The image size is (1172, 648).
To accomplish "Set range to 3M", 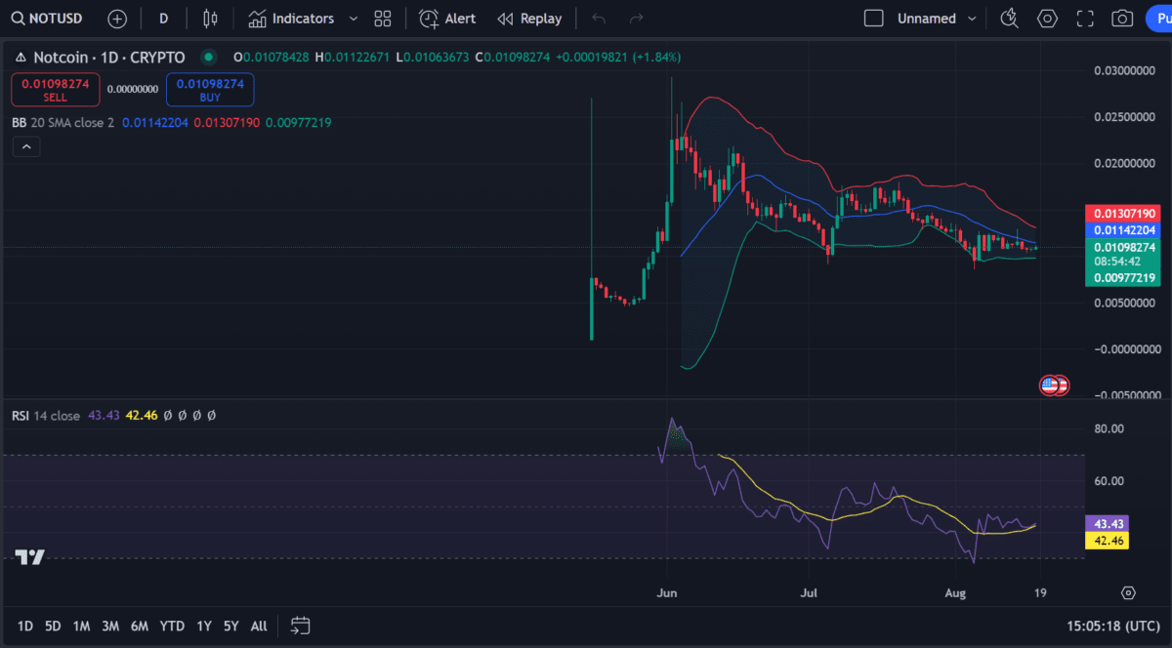I will pyautogui.click(x=110, y=626).
